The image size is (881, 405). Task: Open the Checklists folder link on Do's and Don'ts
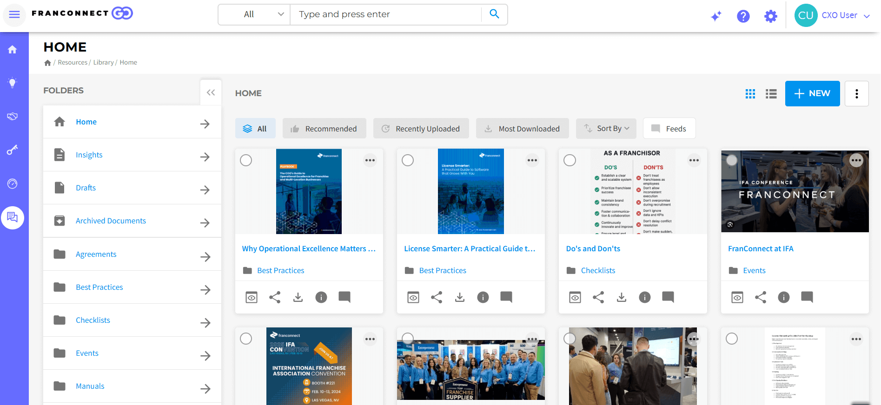(x=598, y=270)
